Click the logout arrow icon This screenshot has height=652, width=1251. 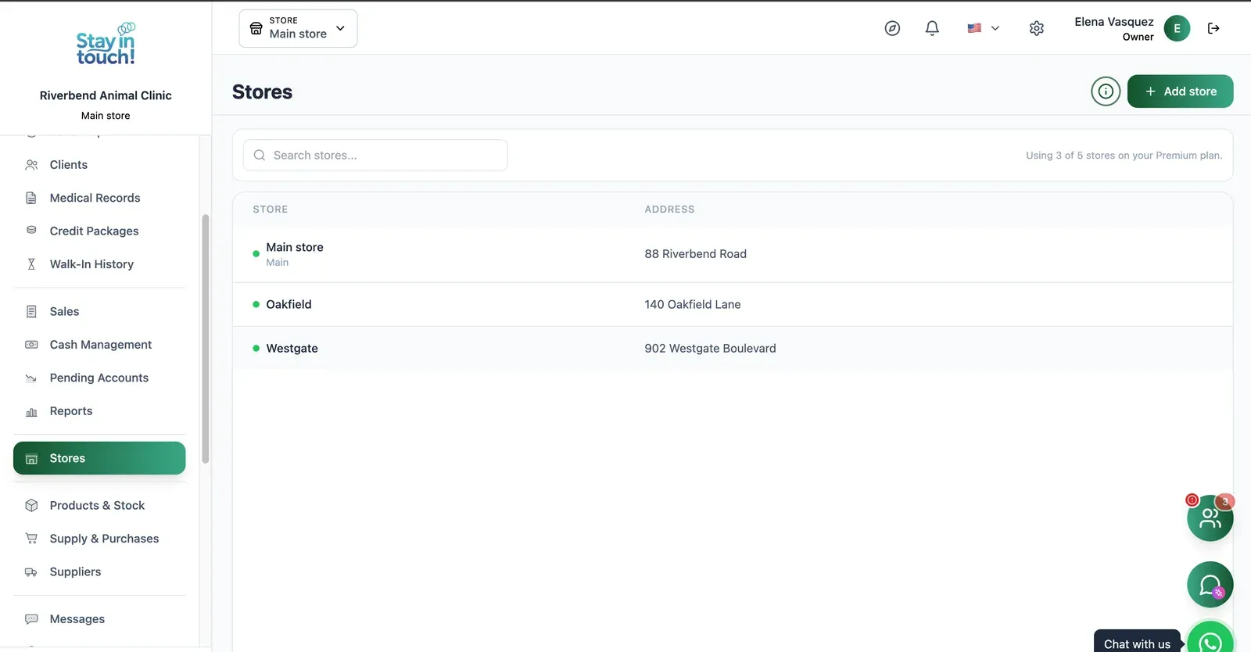coord(1213,28)
